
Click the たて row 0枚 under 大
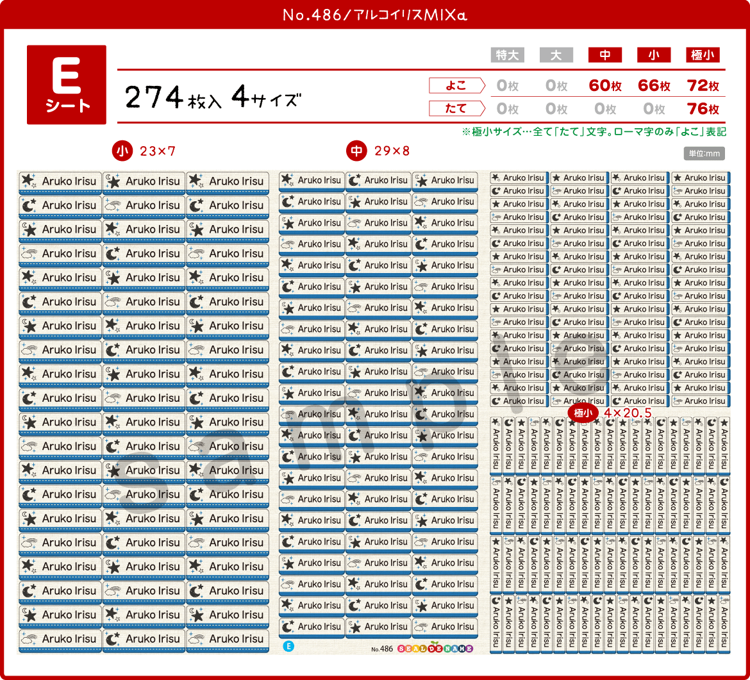pyautogui.click(x=556, y=109)
